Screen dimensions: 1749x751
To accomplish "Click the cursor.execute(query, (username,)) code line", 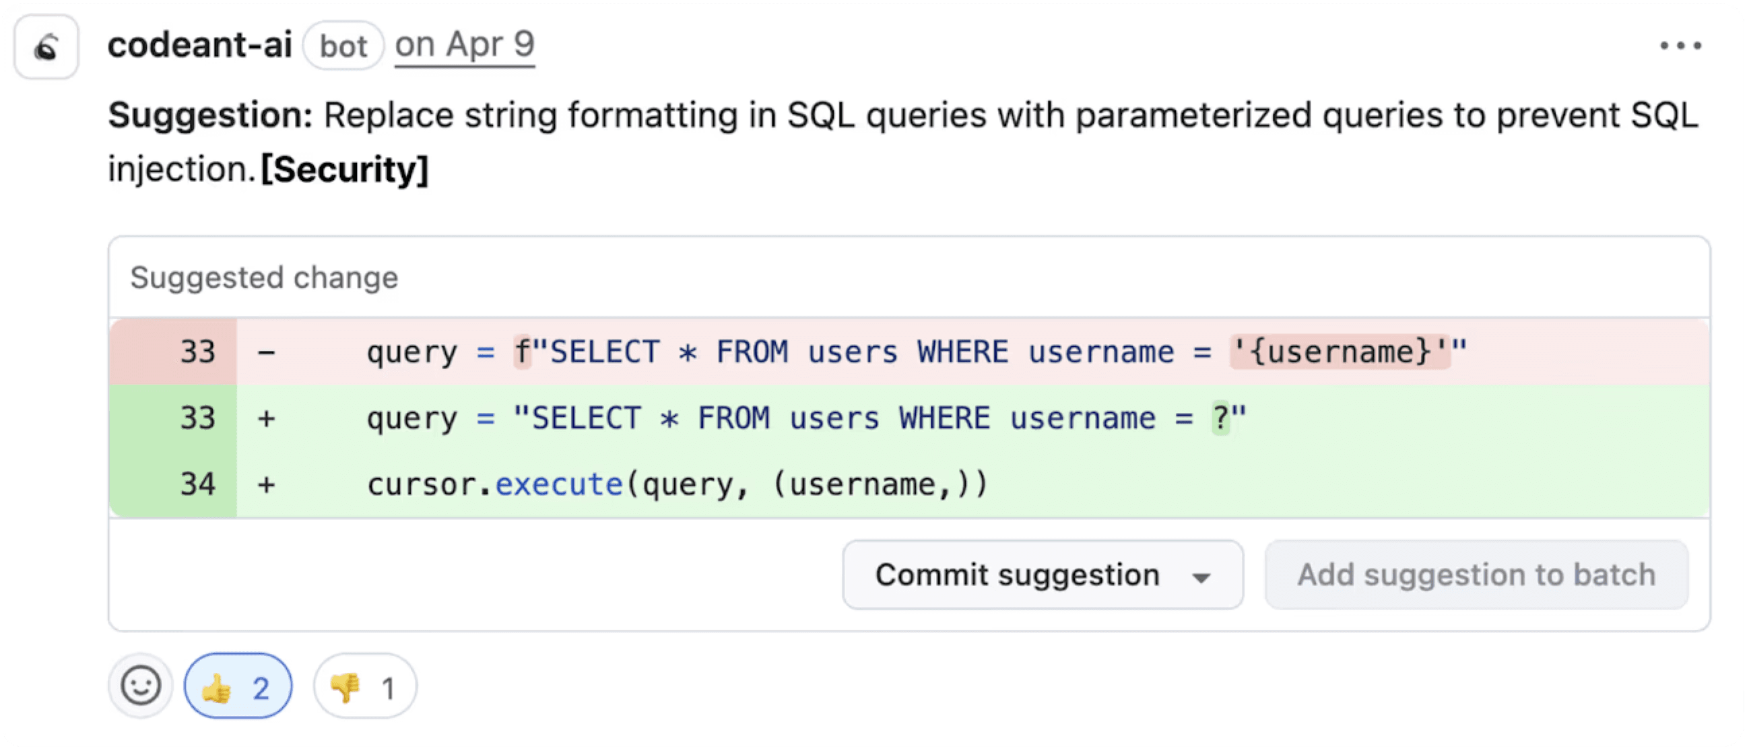I will 677,484.
